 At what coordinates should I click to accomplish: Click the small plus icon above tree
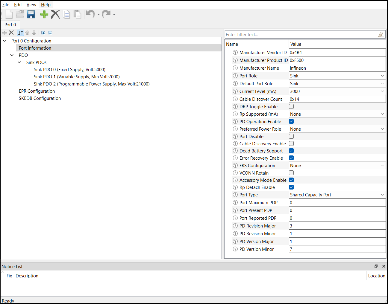(x=4, y=33)
